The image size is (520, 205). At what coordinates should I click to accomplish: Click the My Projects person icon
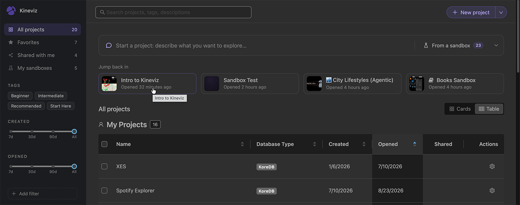101,125
